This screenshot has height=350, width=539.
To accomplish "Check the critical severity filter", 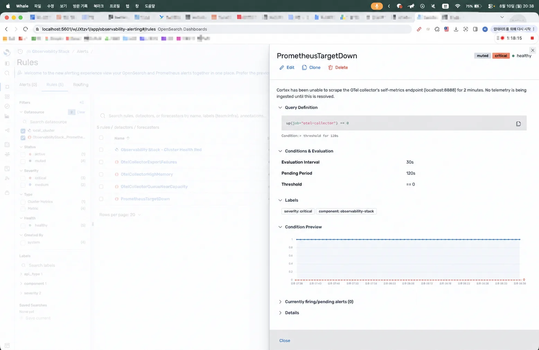I will (23, 178).
